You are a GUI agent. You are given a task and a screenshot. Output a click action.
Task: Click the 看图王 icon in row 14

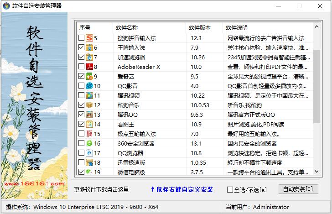point(89,124)
